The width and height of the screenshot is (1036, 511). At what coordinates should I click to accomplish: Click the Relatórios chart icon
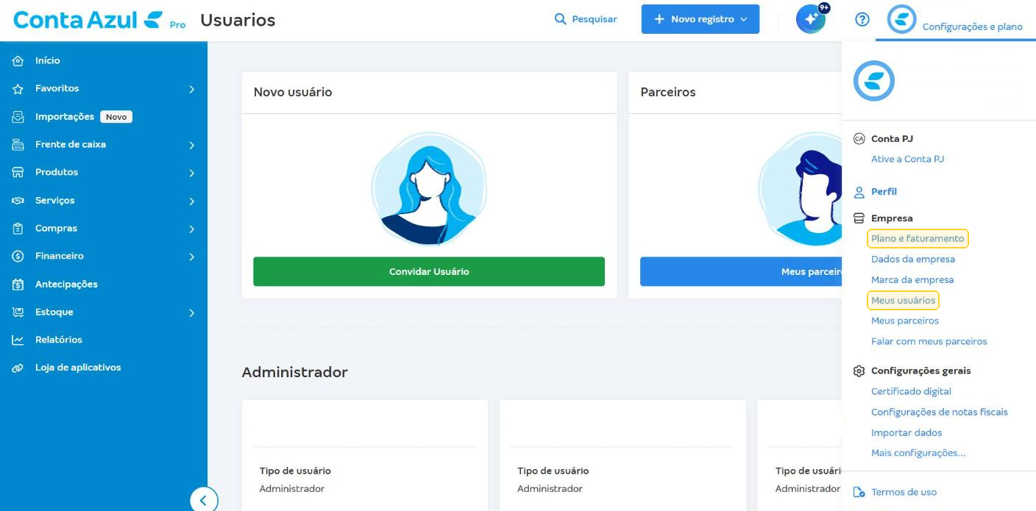click(18, 340)
